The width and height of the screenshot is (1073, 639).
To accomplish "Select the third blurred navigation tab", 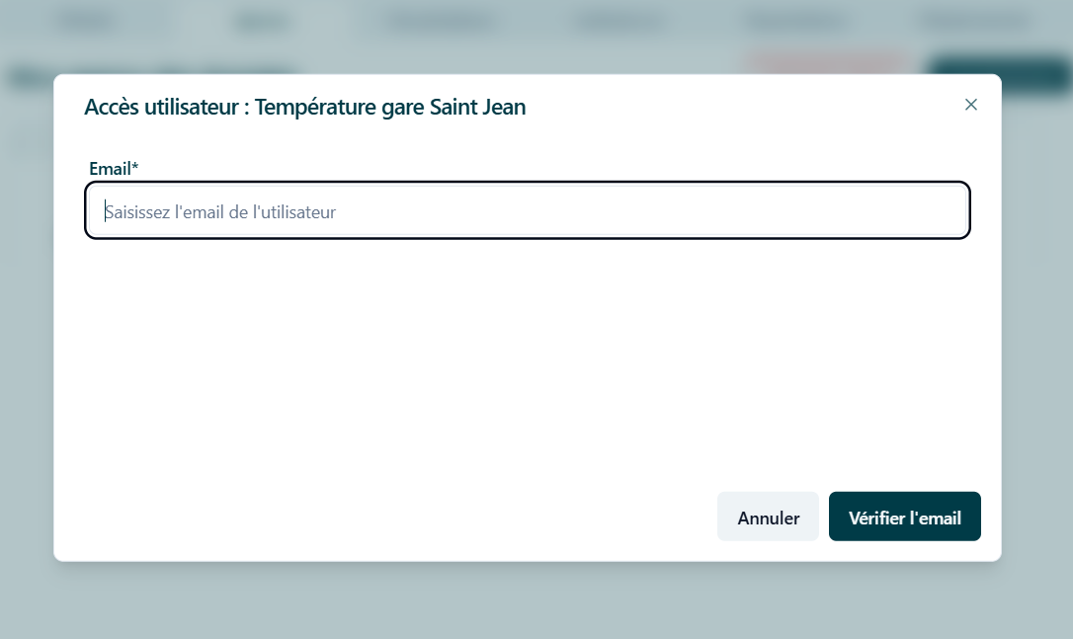I will pyautogui.click(x=438, y=21).
